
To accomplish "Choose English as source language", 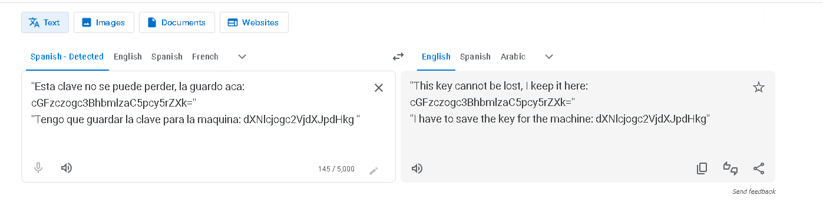I will coord(128,57).
